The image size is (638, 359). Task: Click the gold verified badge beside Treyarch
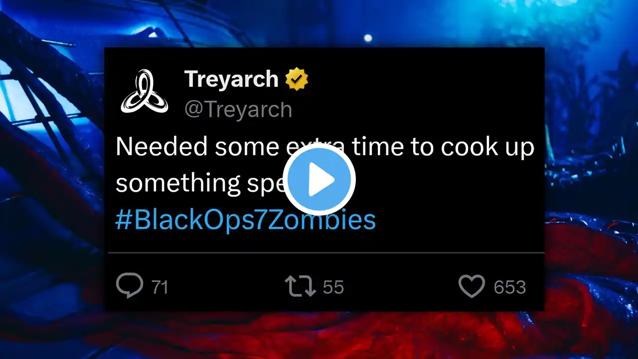click(297, 79)
